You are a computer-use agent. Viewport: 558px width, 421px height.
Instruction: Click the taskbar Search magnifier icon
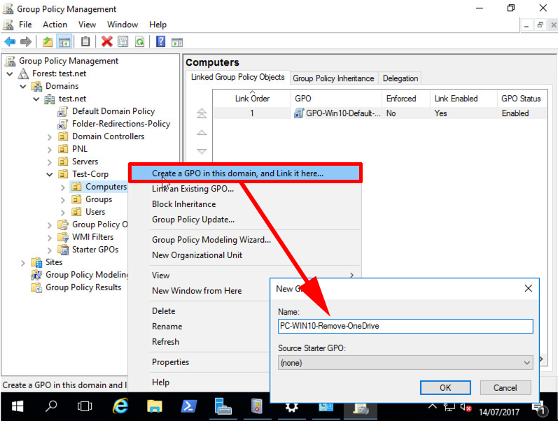(51, 406)
